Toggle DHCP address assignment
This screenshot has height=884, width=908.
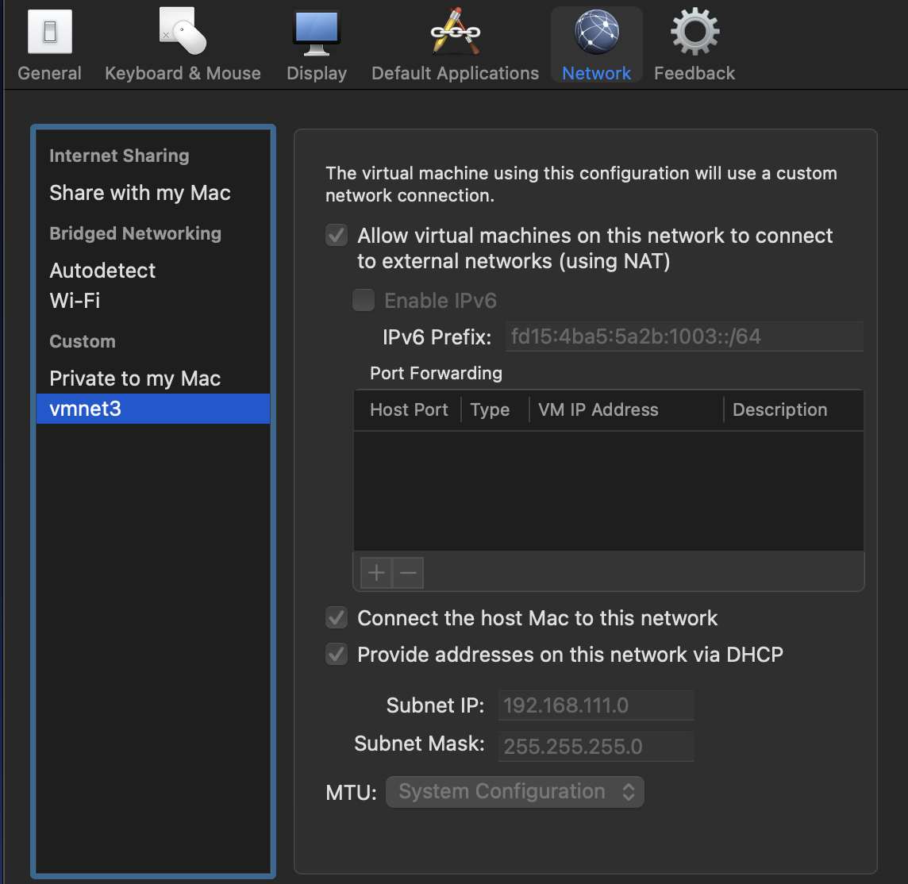pos(336,654)
